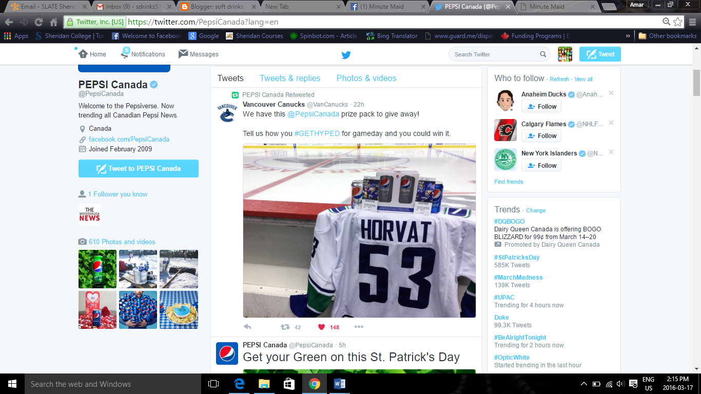Open the Vancouver Canucks avatar logo
The height and width of the screenshot is (394, 701).
[x=227, y=112]
